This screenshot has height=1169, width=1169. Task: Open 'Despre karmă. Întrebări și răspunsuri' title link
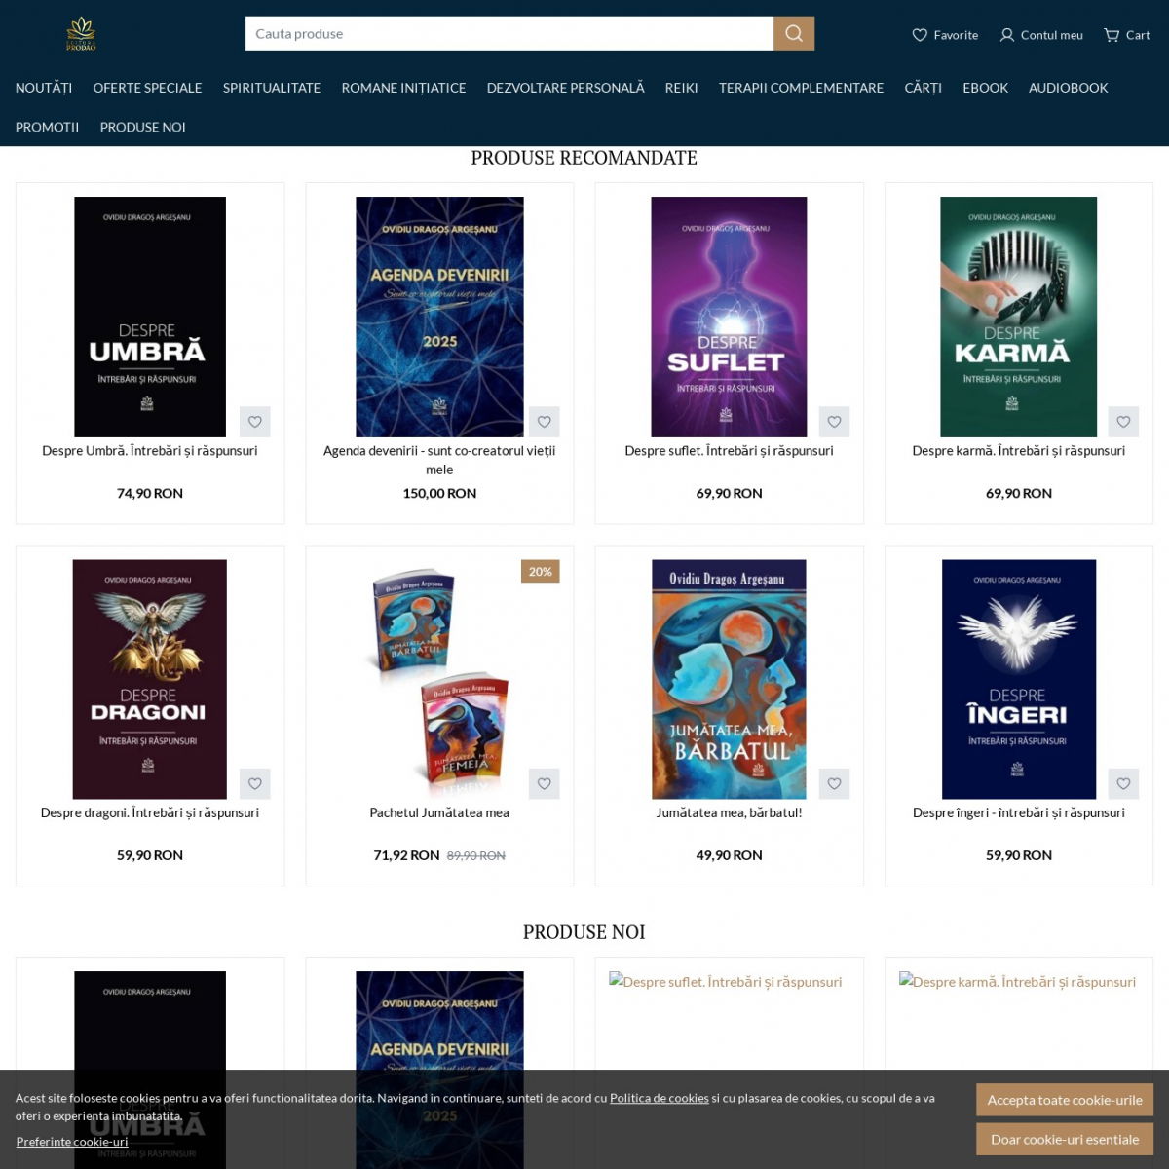coord(1019,451)
